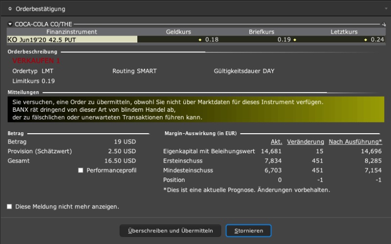Click the Ersteinschuss current value 7,834
Screen dimensions: 391x244
pos(273,161)
